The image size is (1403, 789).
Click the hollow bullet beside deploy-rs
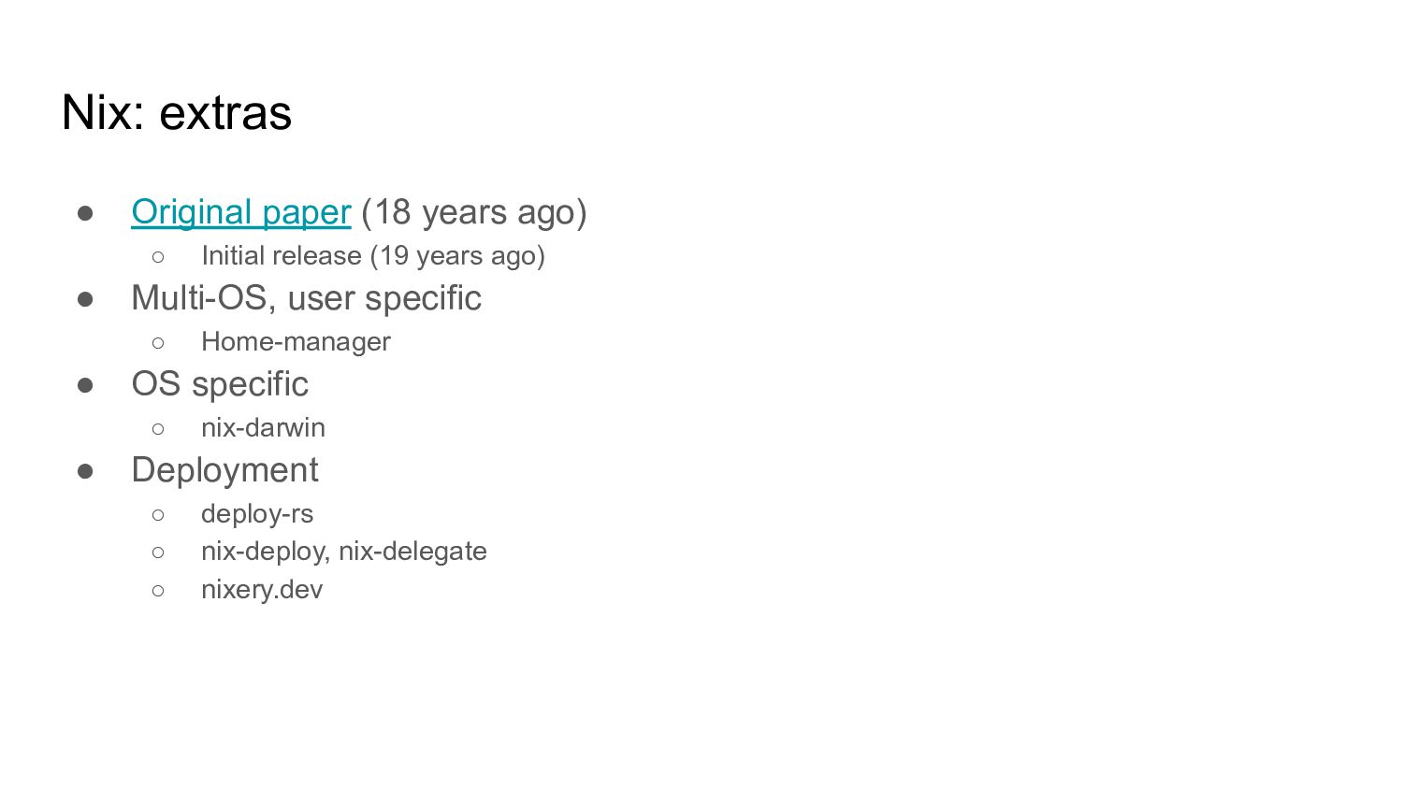click(x=158, y=515)
